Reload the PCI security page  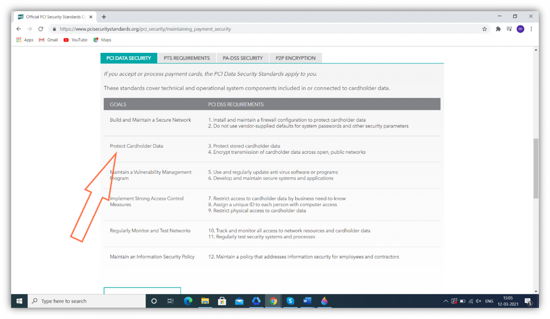(x=41, y=29)
